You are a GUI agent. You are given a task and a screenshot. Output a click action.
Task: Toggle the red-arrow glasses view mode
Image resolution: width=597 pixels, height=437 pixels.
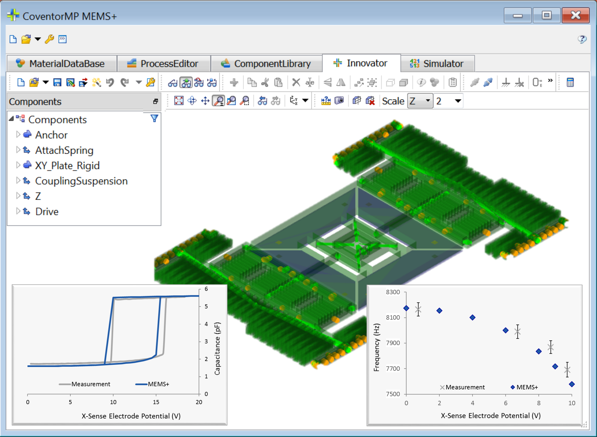(199, 82)
